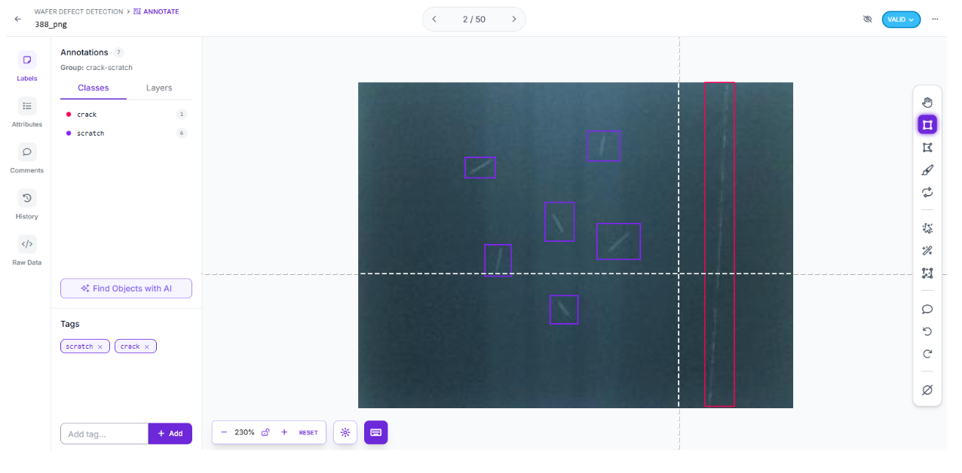Open the Attributes sidebar panel
Image resolution: width=962 pixels, height=473 pixels.
pos(27,112)
